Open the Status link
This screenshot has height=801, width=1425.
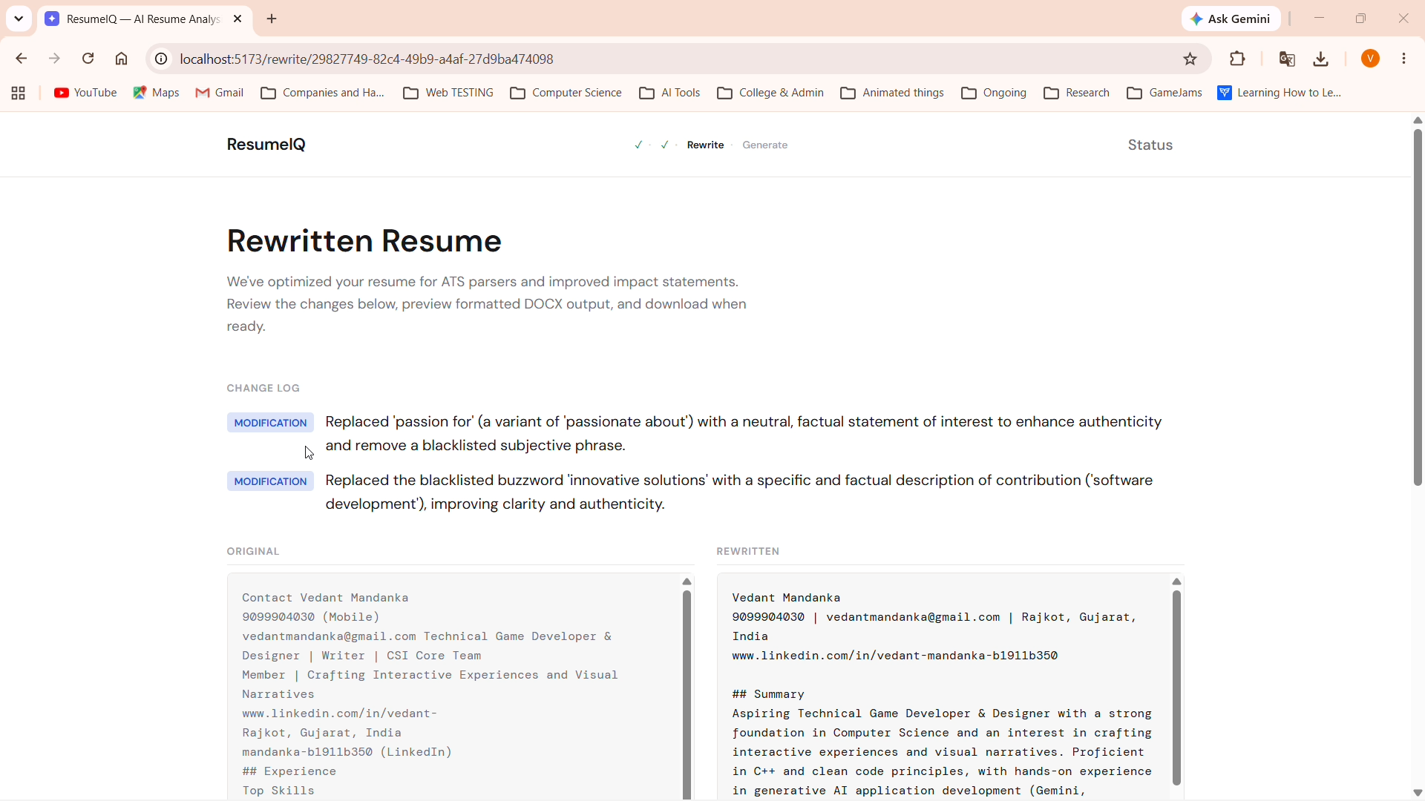point(1150,145)
